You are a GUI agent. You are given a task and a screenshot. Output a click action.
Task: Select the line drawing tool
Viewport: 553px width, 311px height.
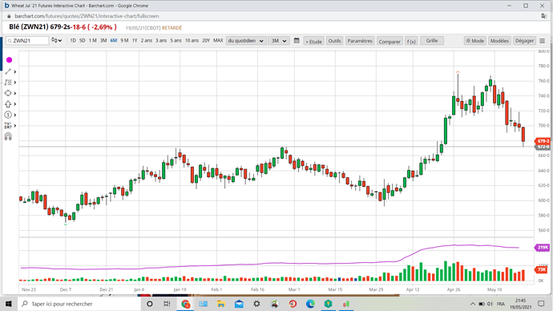coord(8,71)
